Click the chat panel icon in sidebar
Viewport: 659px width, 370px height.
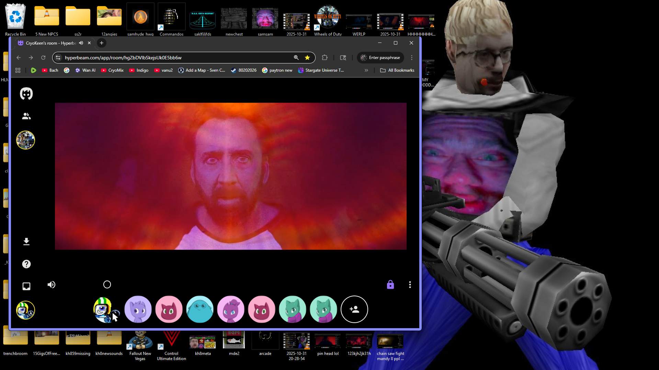pos(26,286)
